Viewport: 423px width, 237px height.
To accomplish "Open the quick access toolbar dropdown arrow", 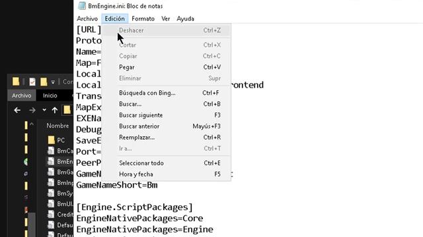I will [x=53, y=82].
